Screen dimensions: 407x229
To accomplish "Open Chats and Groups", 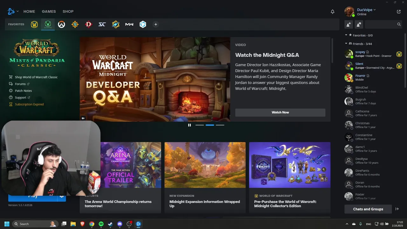I will tap(368, 209).
